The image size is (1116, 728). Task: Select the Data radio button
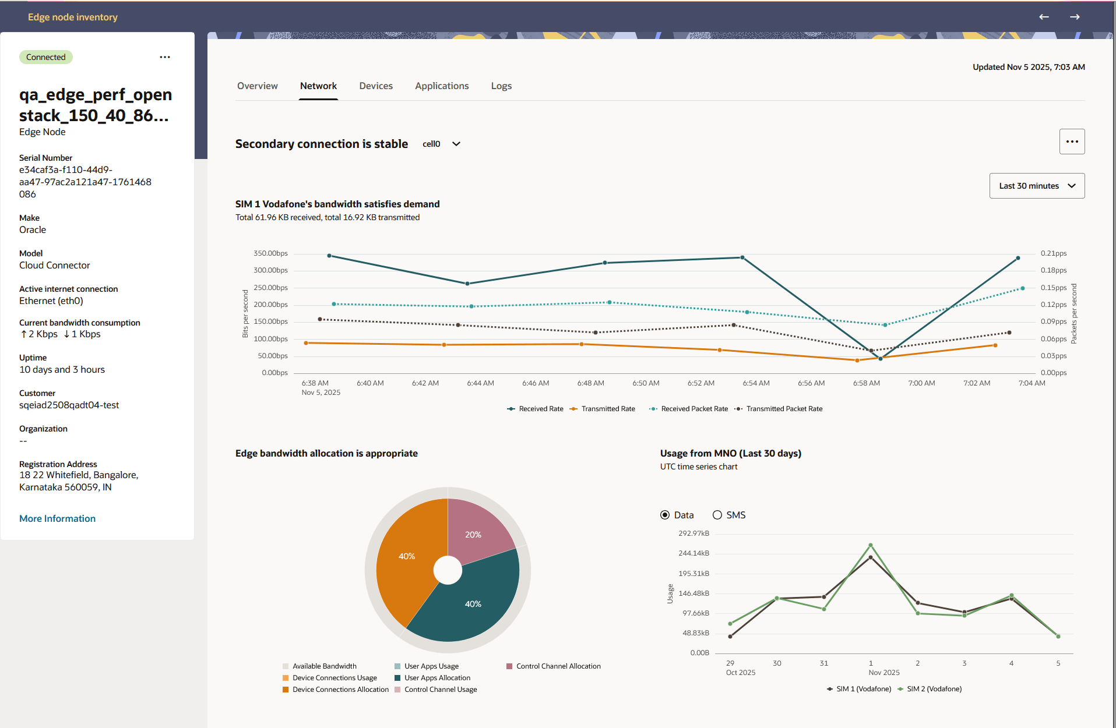[x=664, y=514]
